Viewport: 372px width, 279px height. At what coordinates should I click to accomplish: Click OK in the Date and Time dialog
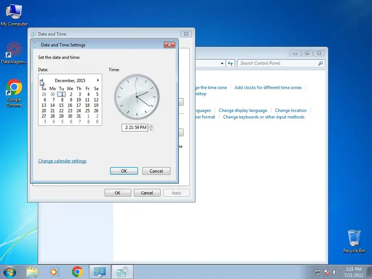point(118,193)
